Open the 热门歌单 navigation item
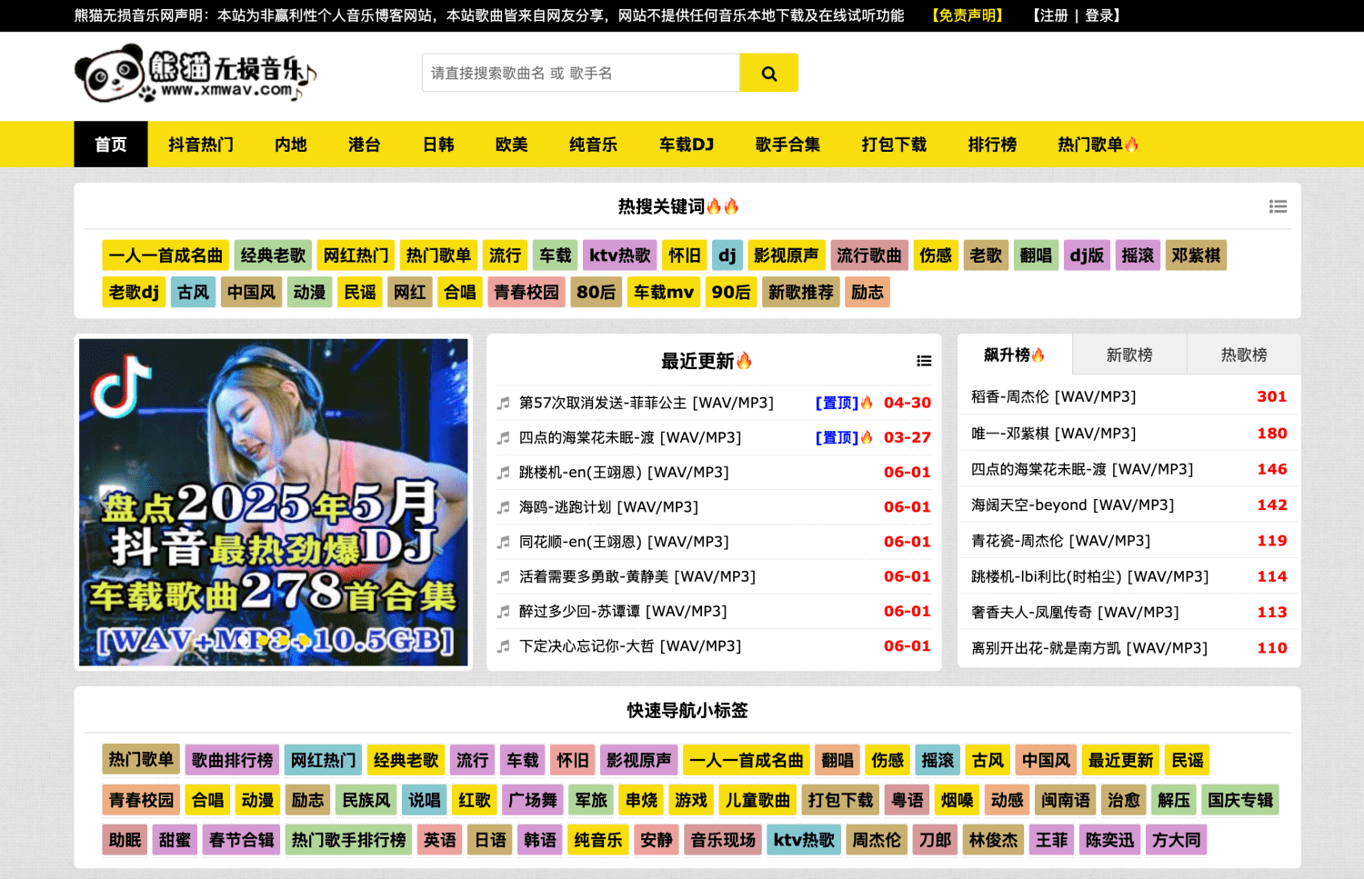1364x879 pixels. coord(1098,145)
